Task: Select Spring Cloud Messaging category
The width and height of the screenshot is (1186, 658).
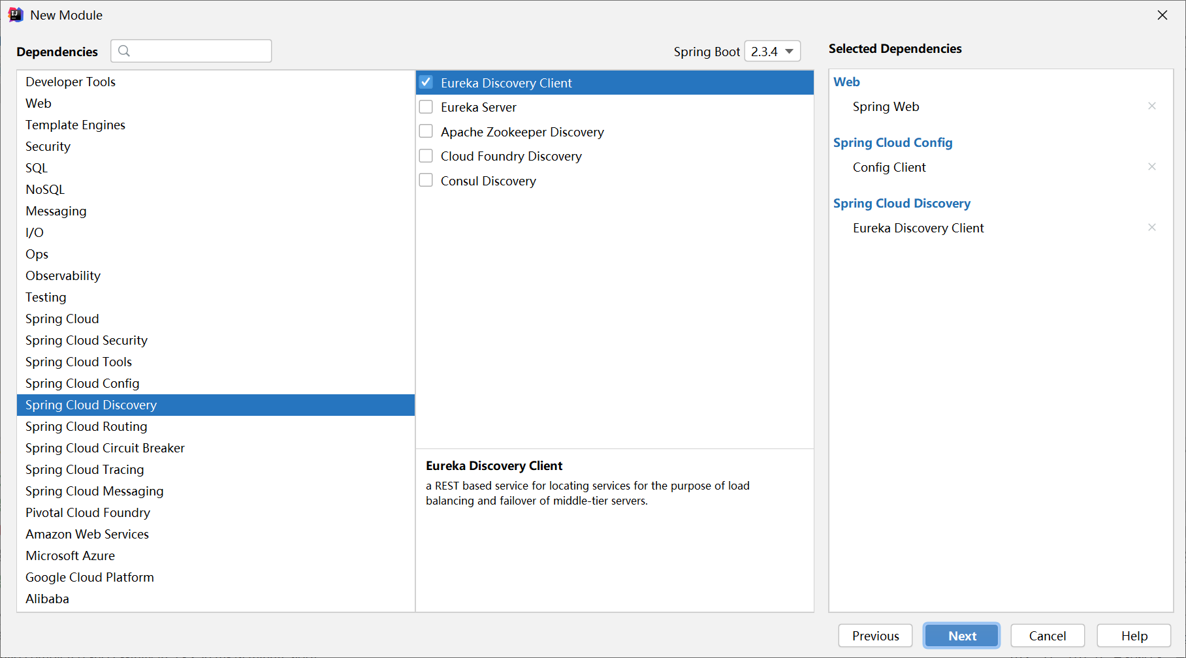Action: [216, 491]
